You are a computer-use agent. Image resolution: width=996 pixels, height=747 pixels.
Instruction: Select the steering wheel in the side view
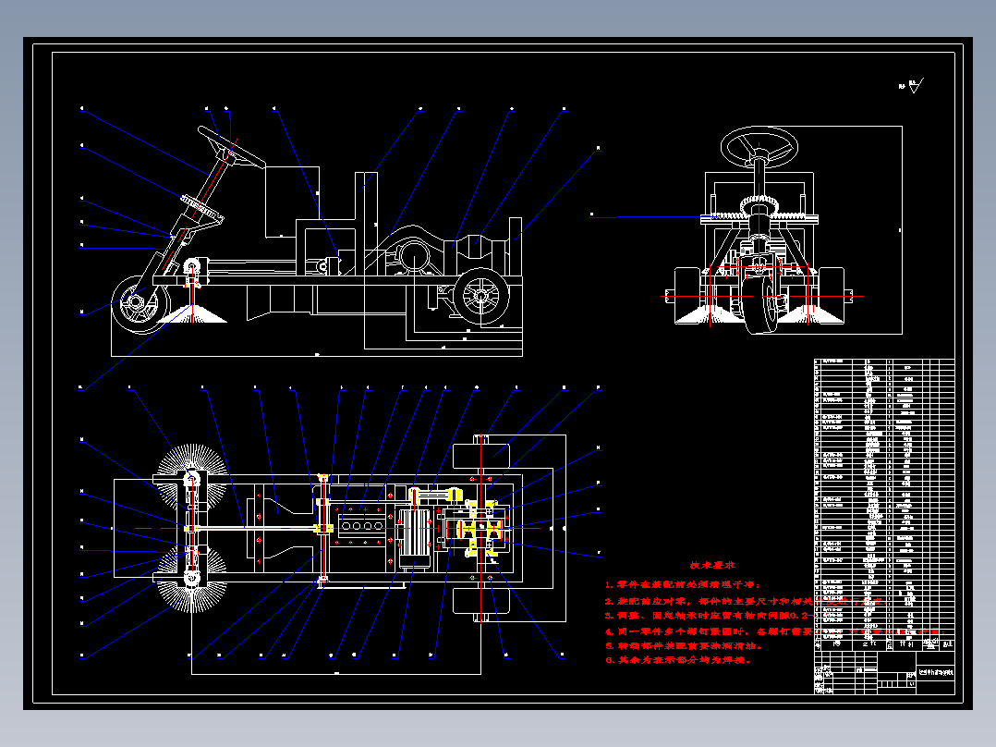[231, 148]
